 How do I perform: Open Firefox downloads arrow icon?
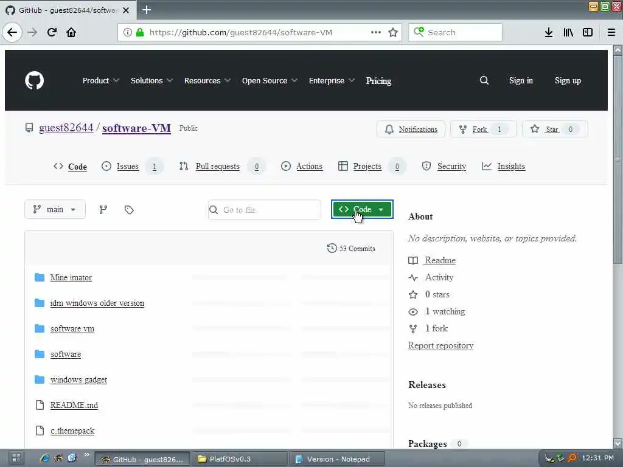549,32
